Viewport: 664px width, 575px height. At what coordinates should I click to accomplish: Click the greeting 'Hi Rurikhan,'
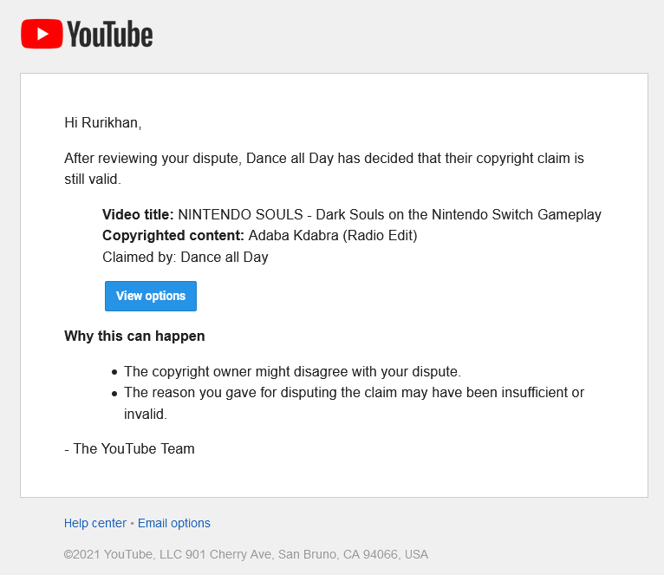click(x=103, y=122)
